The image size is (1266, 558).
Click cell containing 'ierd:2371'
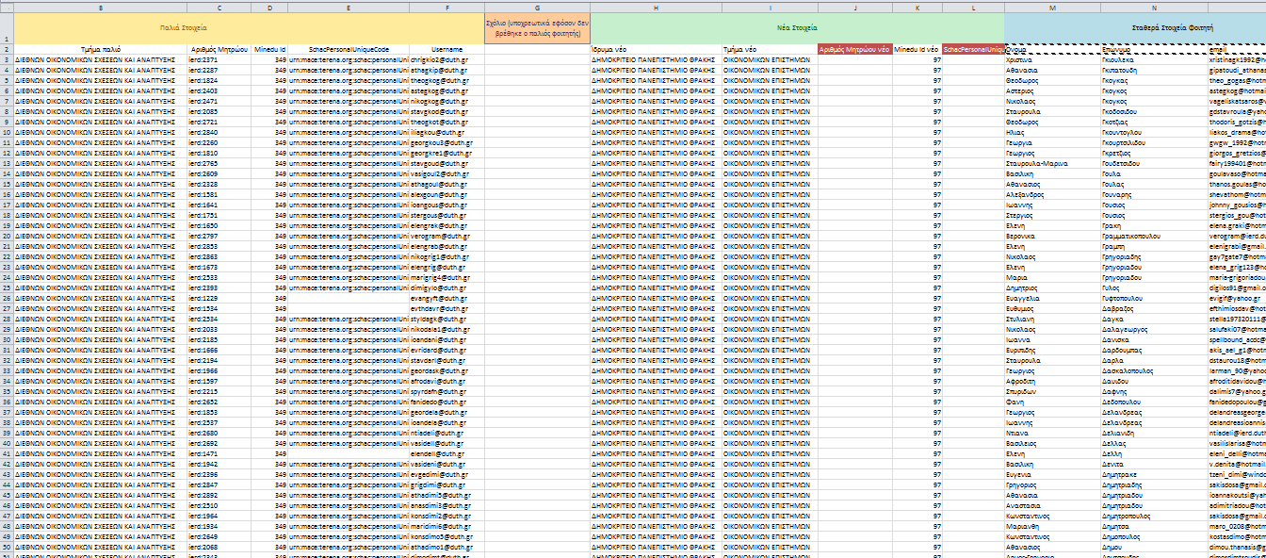pos(219,58)
